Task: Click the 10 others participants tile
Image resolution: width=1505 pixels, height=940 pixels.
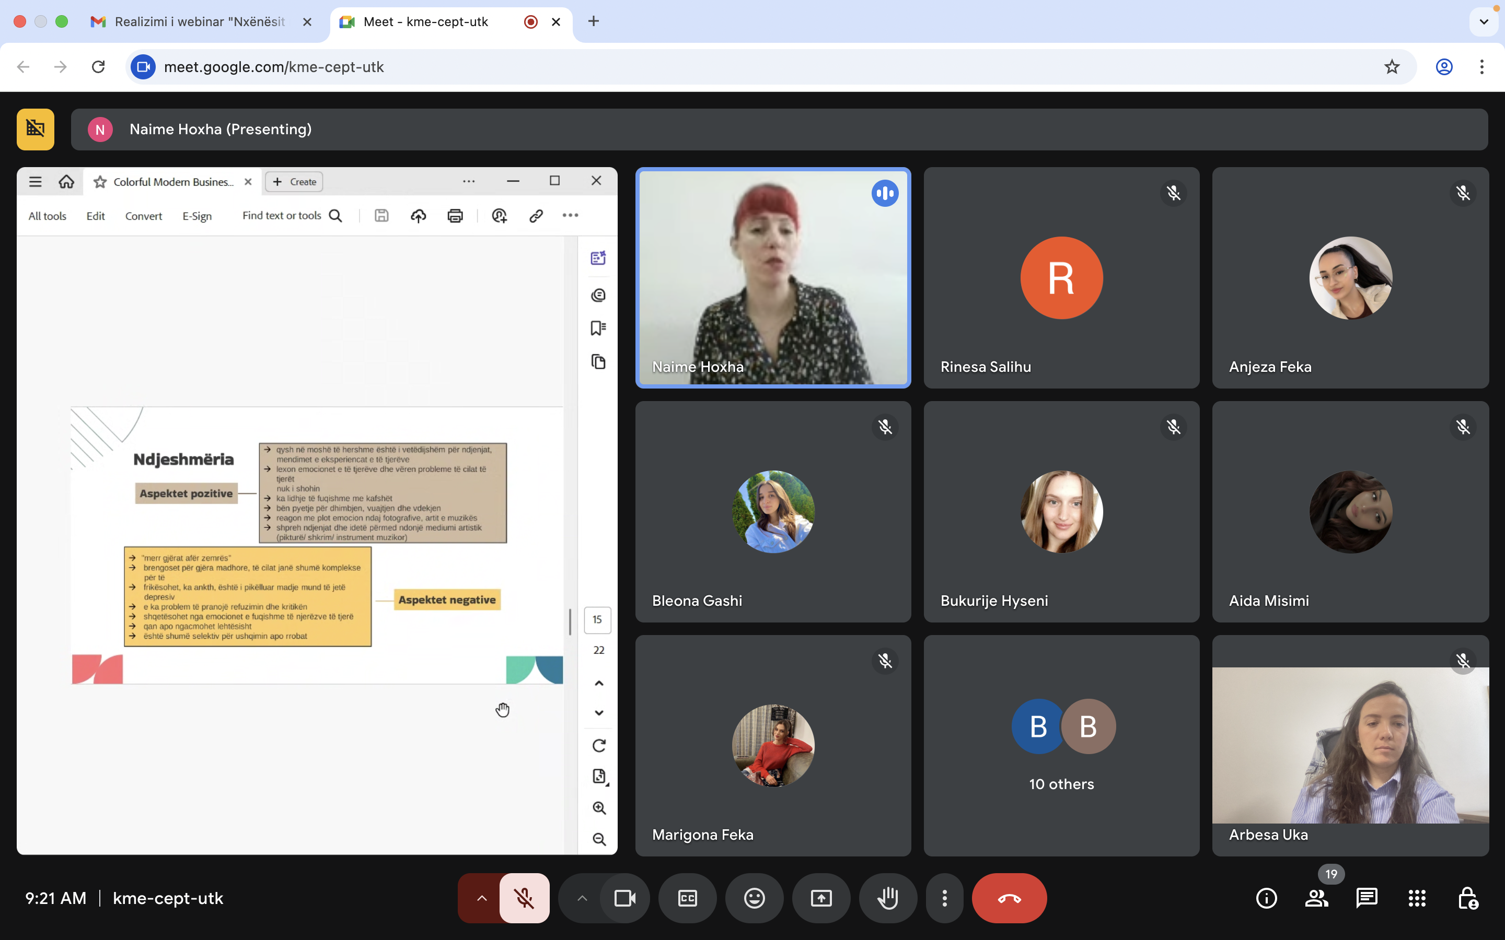Action: [1061, 745]
